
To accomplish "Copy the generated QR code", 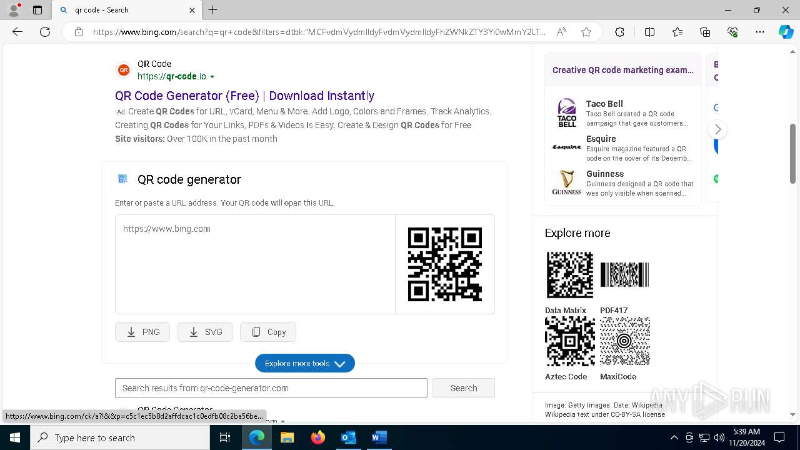I will click(268, 332).
